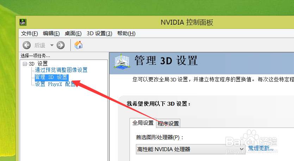Click the 管理 3D 设置 header icon

click(122, 62)
